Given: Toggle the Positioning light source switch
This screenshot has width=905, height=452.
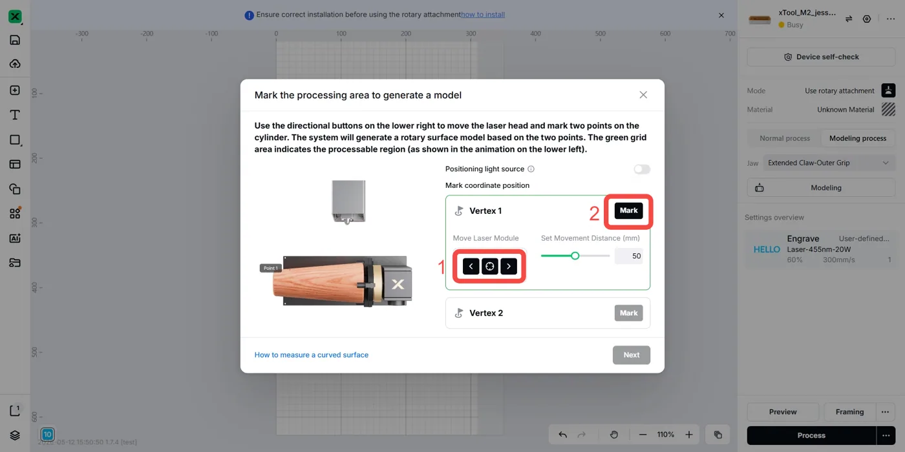Looking at the screenshot, I should pos(642,169).
